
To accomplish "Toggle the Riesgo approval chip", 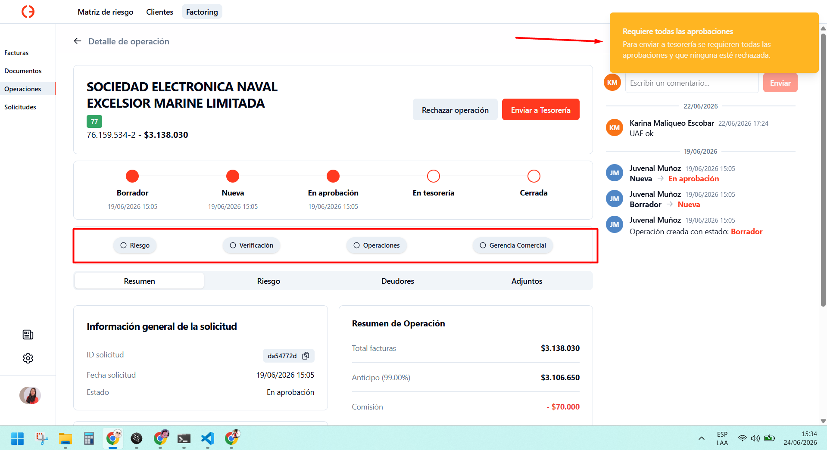I will click(135, 245).
